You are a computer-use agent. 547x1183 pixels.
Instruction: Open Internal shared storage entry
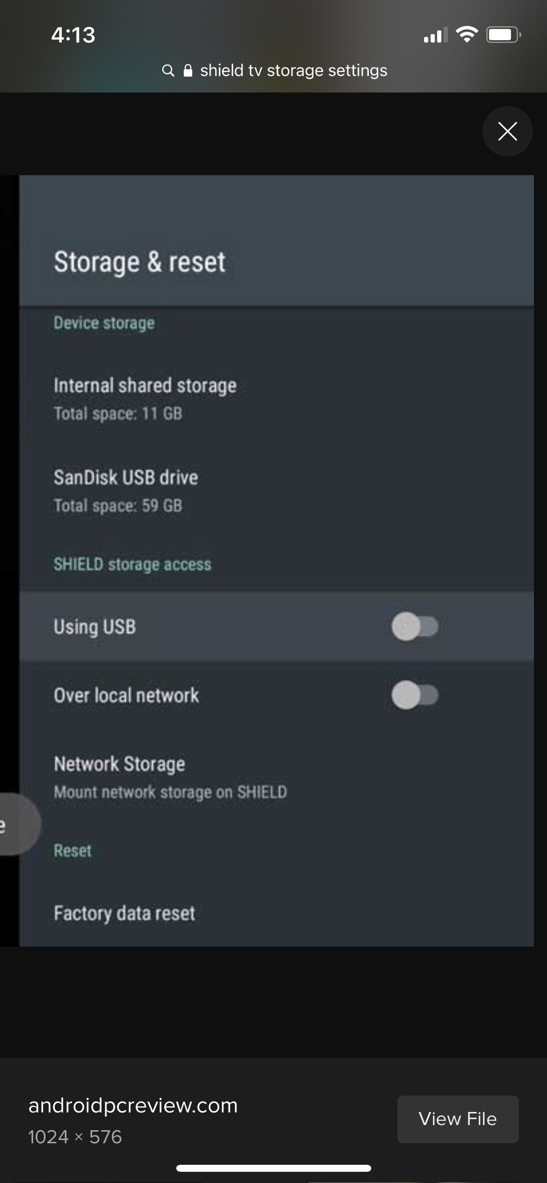pyautogui.click(x=145, y=398)
